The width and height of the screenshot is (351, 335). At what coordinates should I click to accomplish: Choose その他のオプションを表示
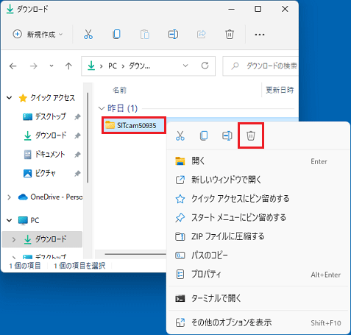(258, 322)
